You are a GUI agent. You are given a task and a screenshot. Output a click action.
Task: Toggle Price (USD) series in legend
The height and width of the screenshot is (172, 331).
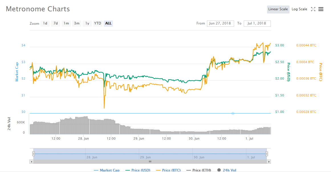point(138,170)
